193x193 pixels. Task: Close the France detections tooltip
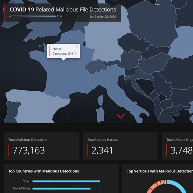(77, 46)
